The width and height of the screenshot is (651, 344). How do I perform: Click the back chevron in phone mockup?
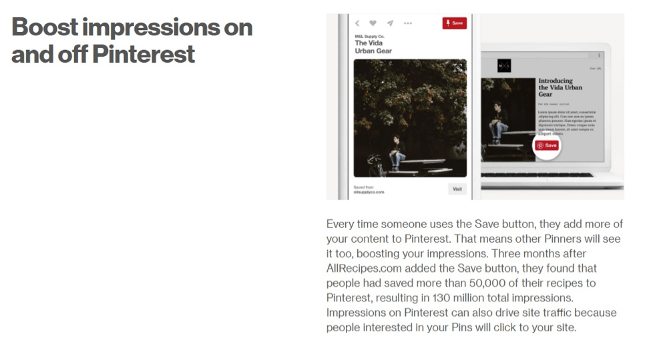click(x=357, y=23)
